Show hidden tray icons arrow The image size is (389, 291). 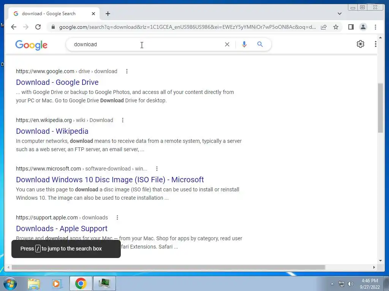(332, 284)
